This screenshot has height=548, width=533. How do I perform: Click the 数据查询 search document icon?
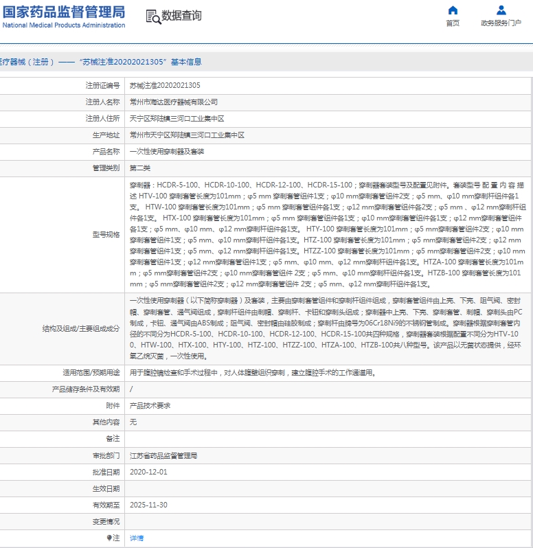tap(153, 16)
